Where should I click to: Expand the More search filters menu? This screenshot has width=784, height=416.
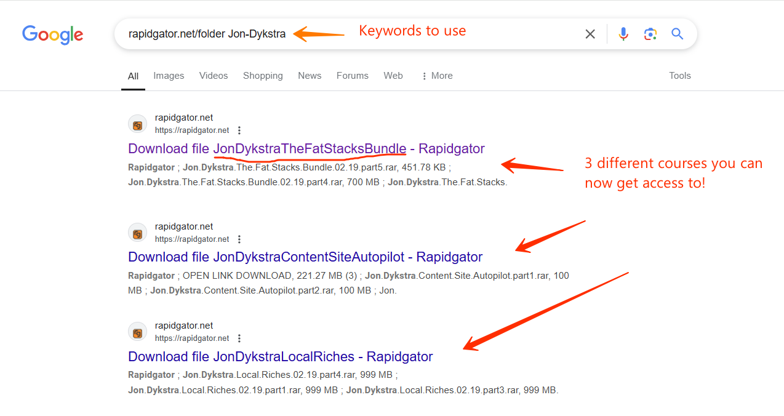point(437,76)
